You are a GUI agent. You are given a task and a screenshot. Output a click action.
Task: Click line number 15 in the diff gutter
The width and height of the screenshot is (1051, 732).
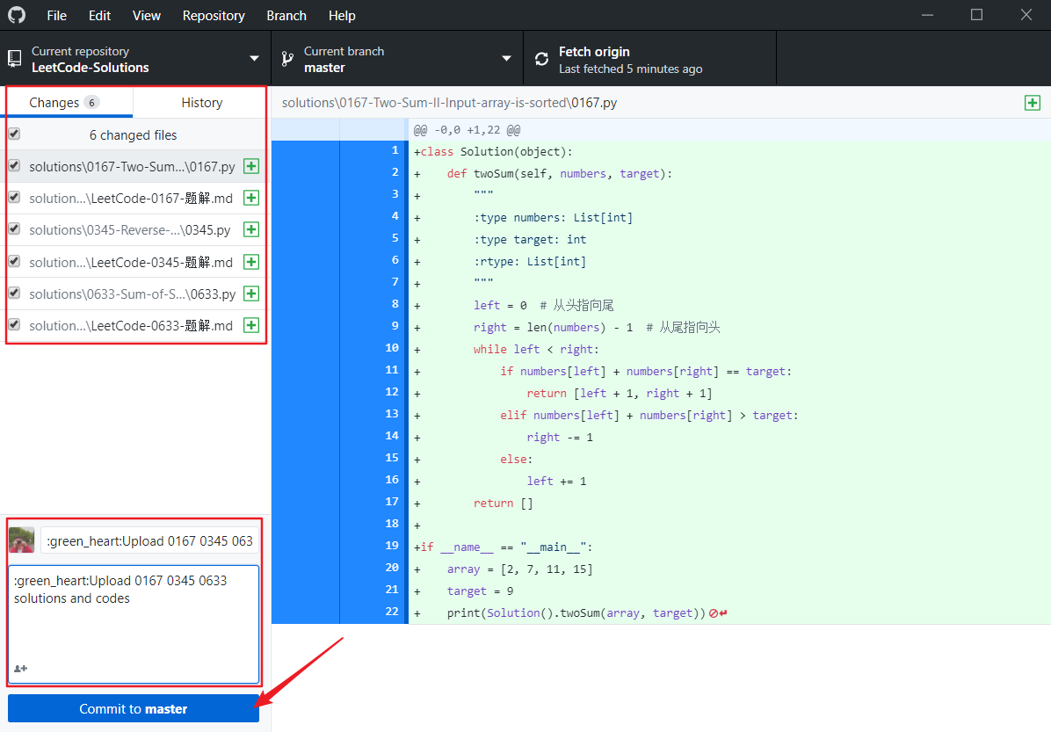(392, 458)
